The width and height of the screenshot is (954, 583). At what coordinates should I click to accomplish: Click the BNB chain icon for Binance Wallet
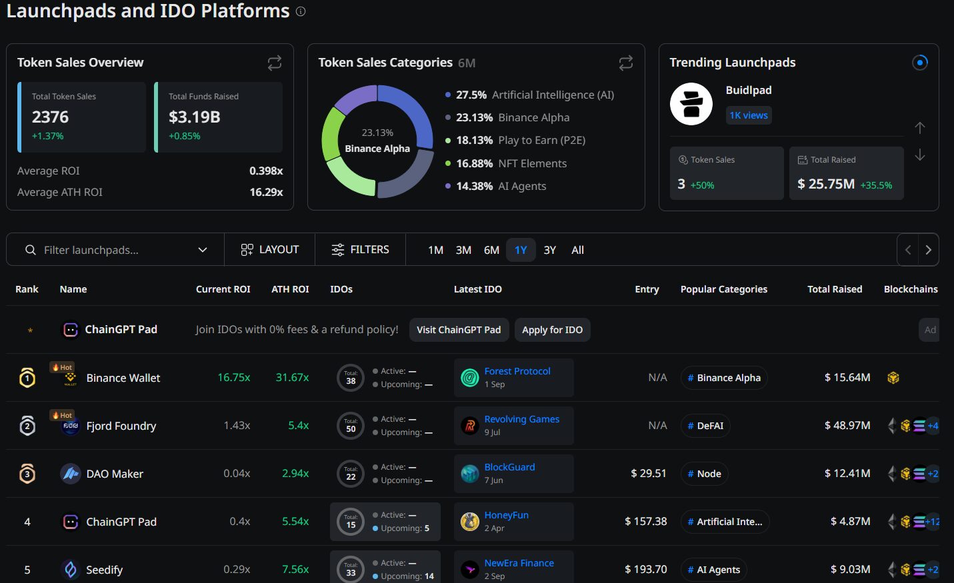click(x=893, y=378)
